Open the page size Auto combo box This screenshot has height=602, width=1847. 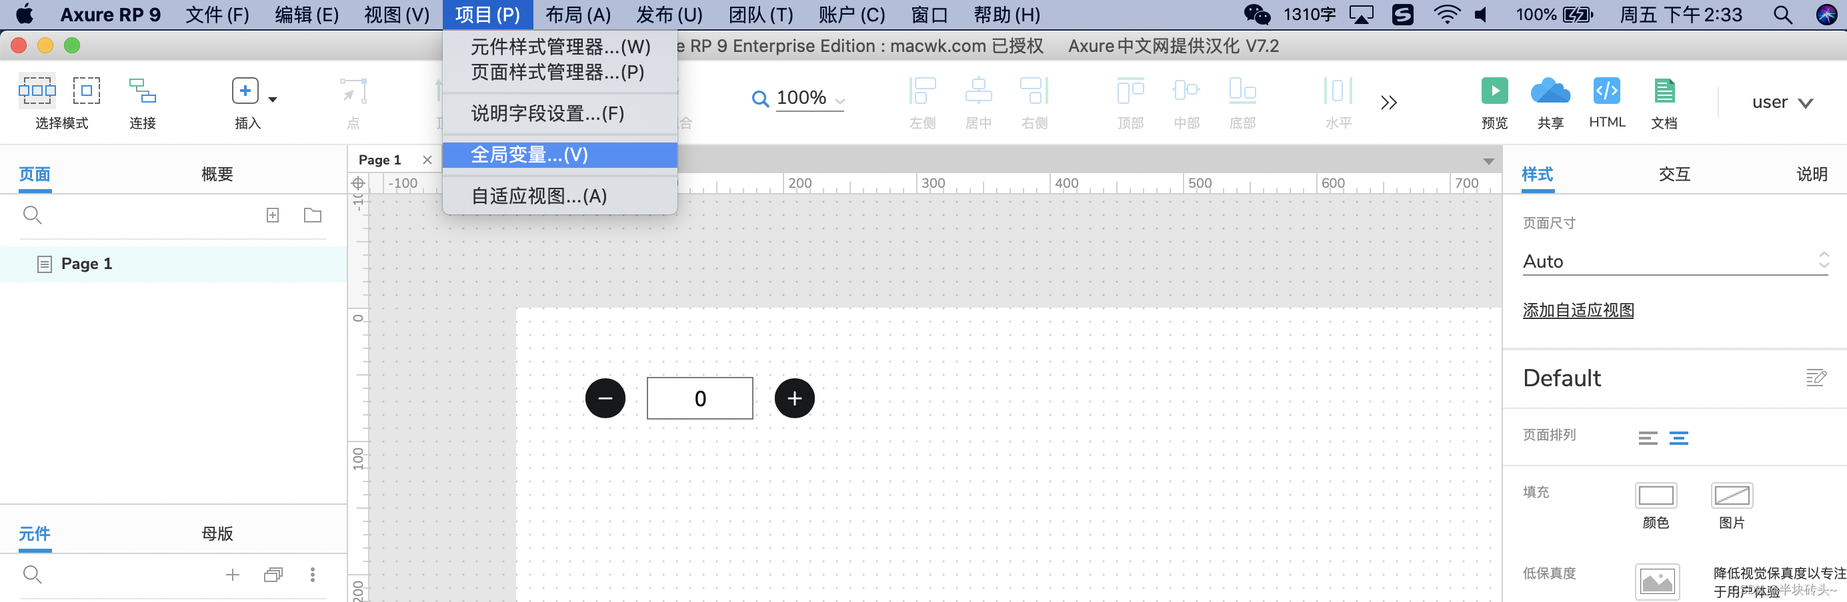pyautogui.click(x=1675, y=261)
